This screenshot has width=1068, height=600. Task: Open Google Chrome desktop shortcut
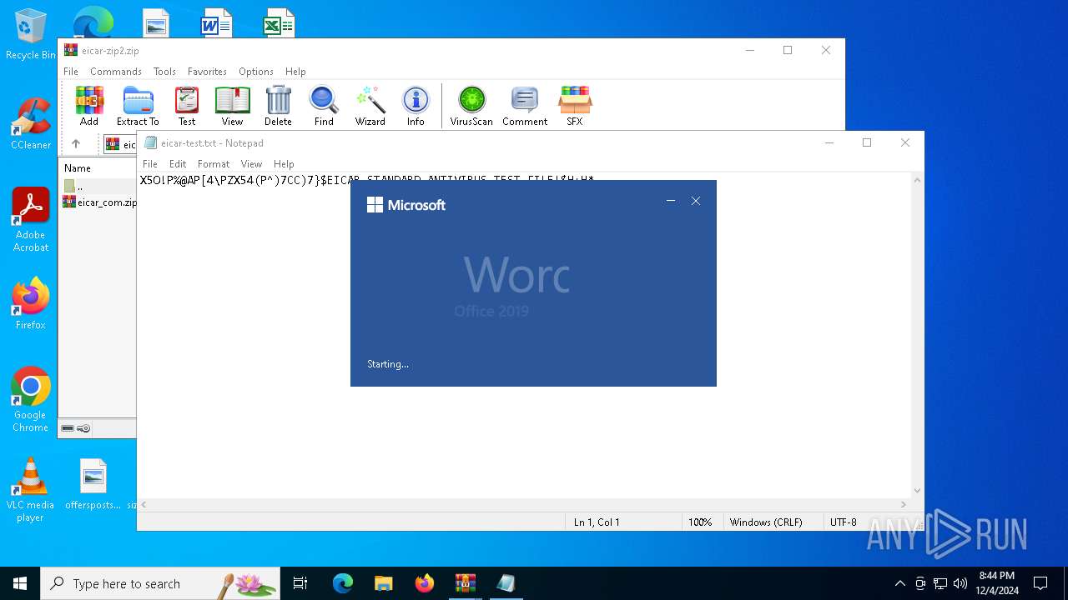(30, 399)
